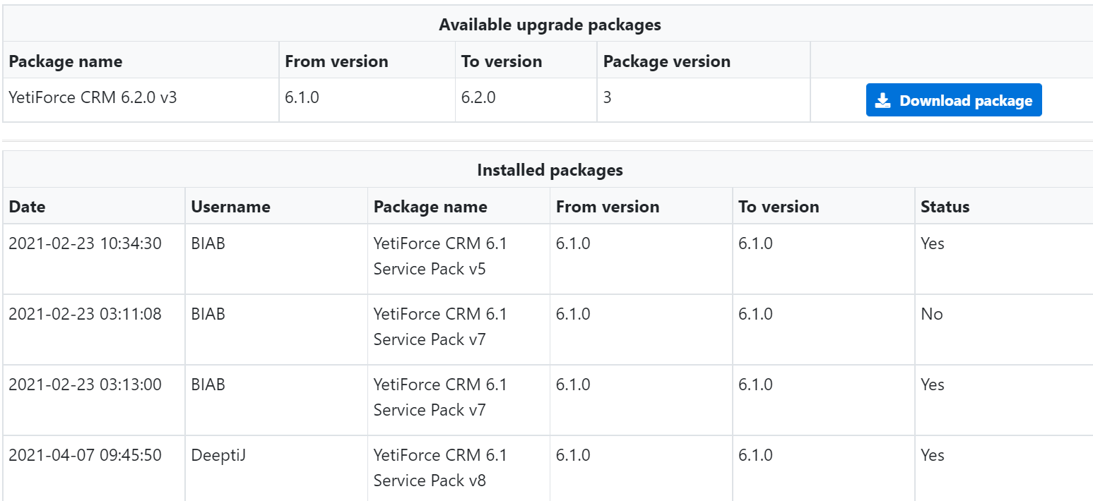Click the From version header in upgrade table
Screen dimensions: 1093x501
(337, 61)
